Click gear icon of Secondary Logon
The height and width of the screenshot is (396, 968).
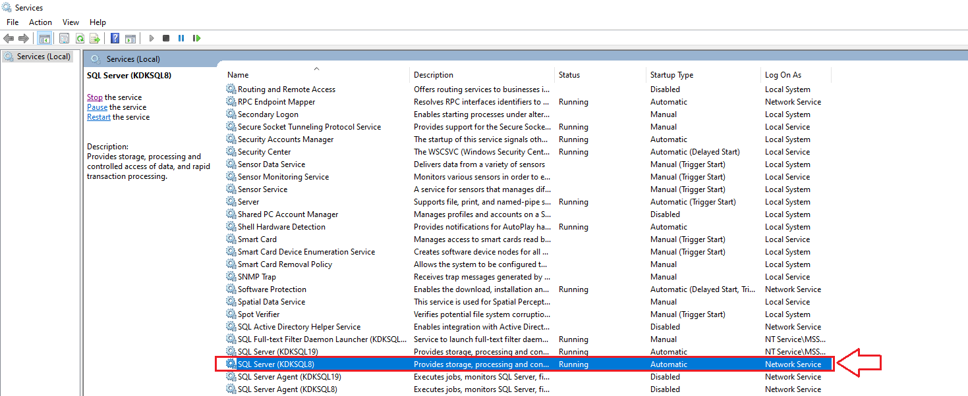tap(231, 114)
